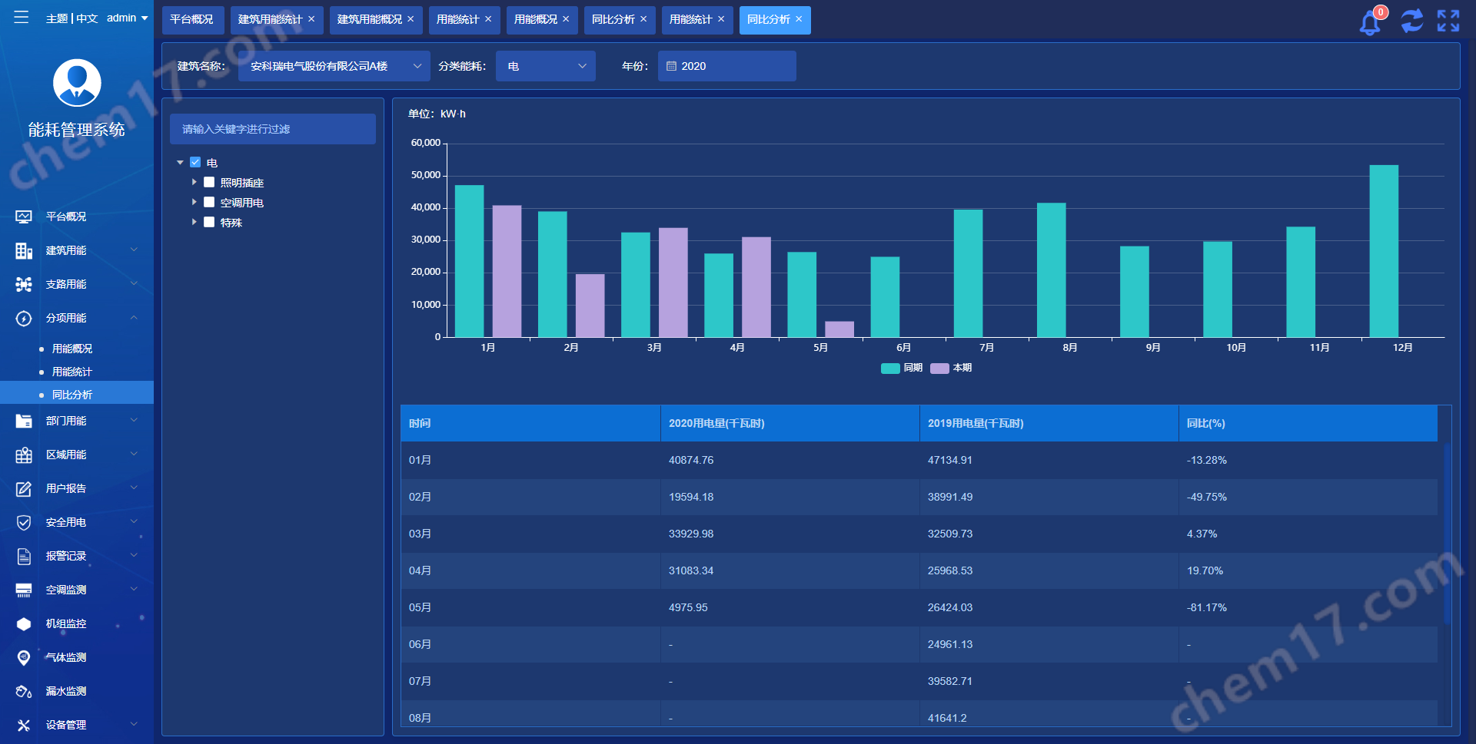Viewport: 1476px width, 744px height.
Task: Switch to the 建筑用能统计 tab
Action: point(270,19)
